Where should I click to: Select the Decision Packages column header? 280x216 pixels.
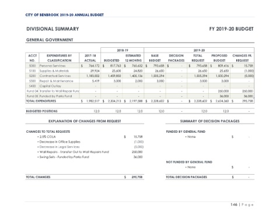pos(176,58)
